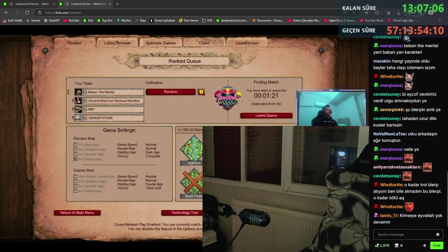Open the emoji picker in chat

437,234
